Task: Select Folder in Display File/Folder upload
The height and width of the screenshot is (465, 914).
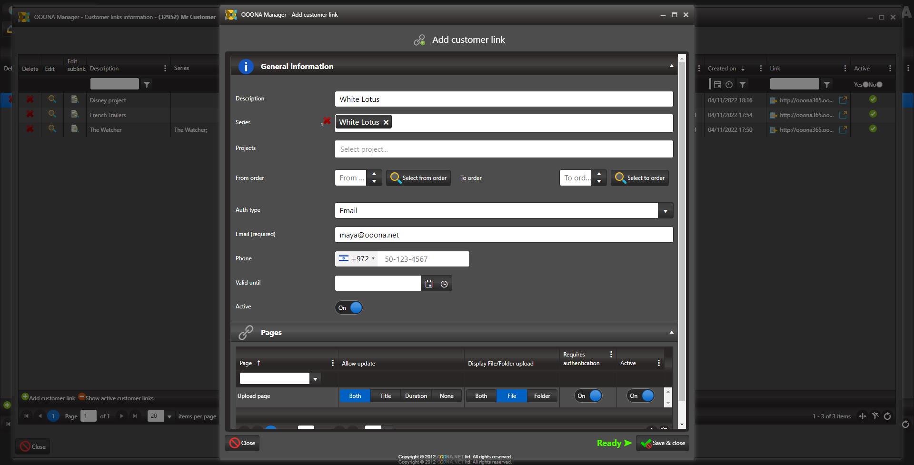Action: point(542,396)
